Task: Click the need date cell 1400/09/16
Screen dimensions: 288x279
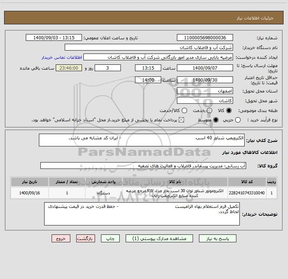Action: coord(30,193)
